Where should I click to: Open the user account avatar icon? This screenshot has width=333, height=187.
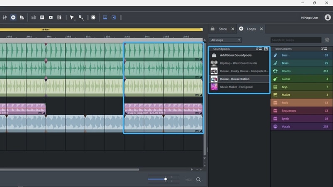pyautogui.click(x=328, y=17)
